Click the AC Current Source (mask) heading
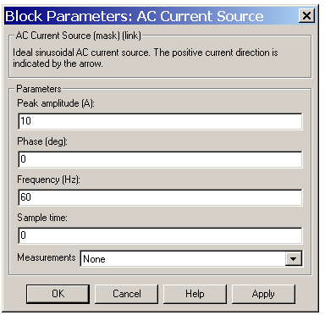This screenshot has height=315, width=325. coord(79,36)
